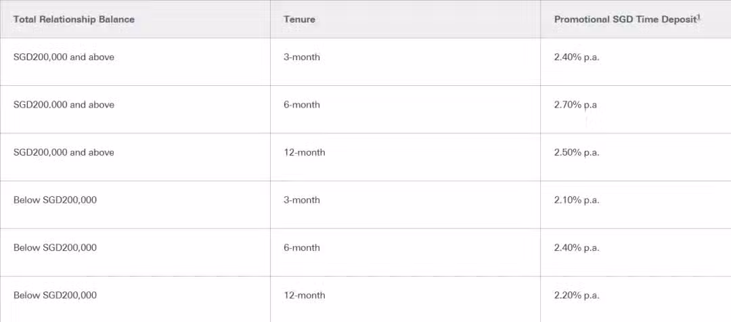This screenshot has width=731, height=322.
Task: Click 12-month tenure for Below SGD200,000
Action: pos(305,296)
